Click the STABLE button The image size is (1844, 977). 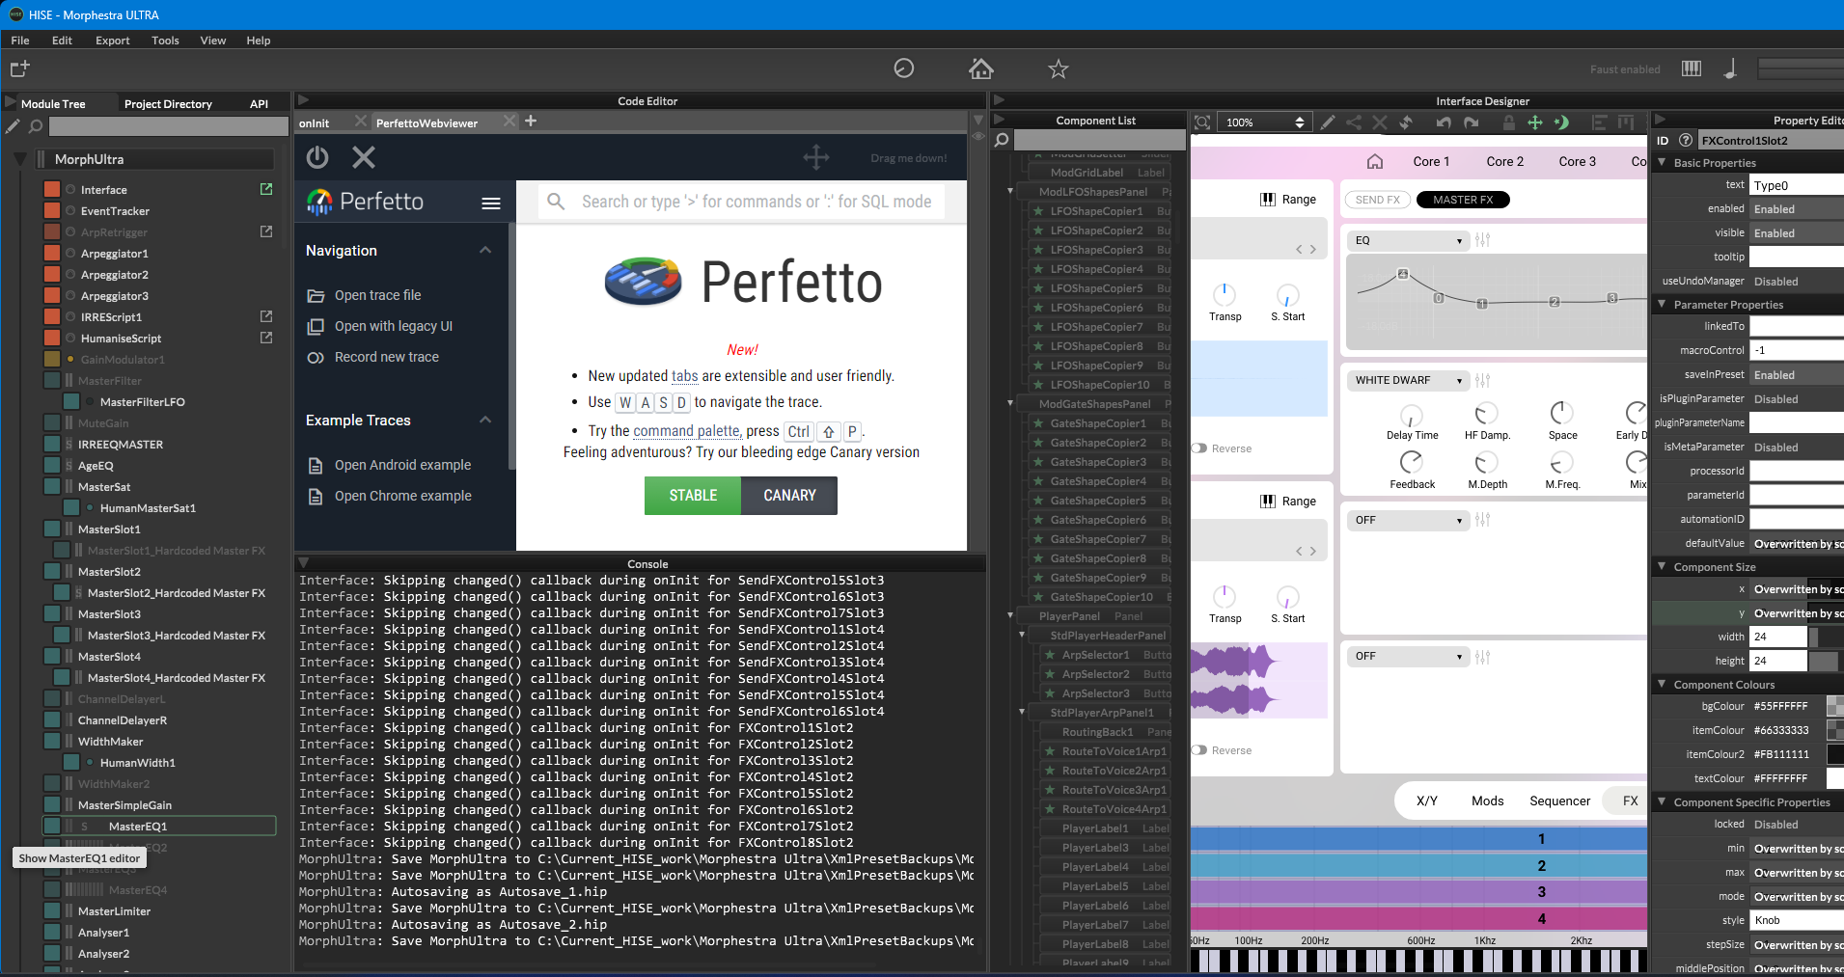click(x=693, y=495)
